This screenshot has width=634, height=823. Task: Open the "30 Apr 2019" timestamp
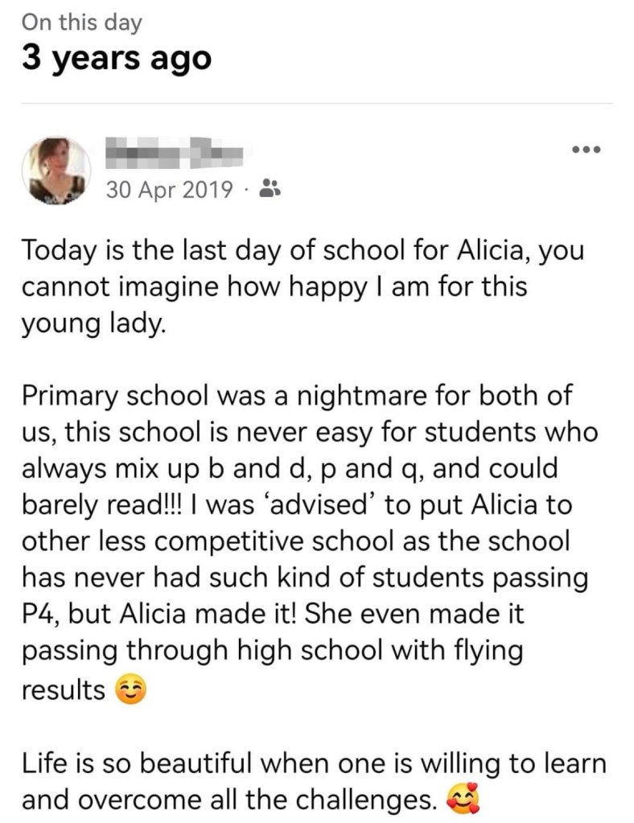(x=169, y=190)
